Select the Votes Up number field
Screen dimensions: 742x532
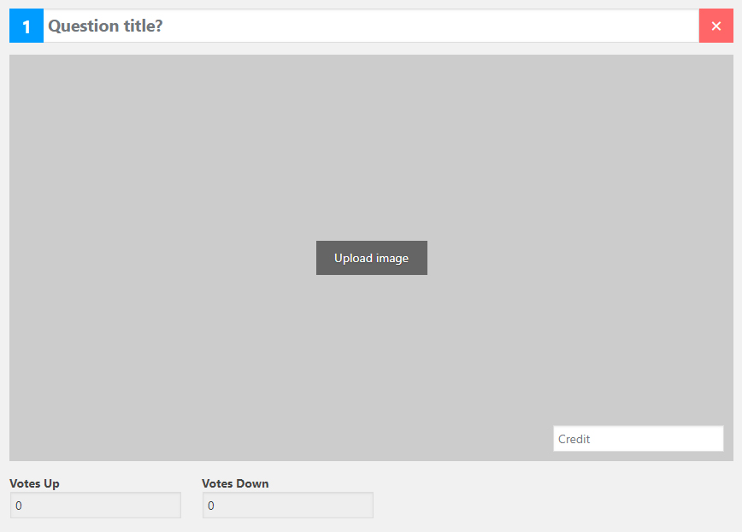pyautogui.click(x=95, y=506)
